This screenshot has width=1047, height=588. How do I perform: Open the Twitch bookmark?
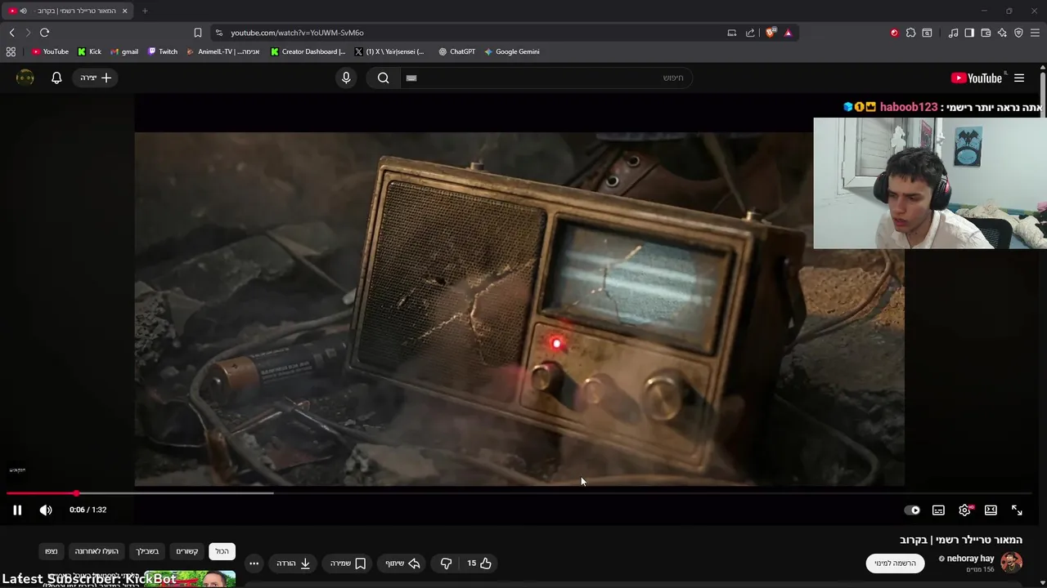click(163, 51)
